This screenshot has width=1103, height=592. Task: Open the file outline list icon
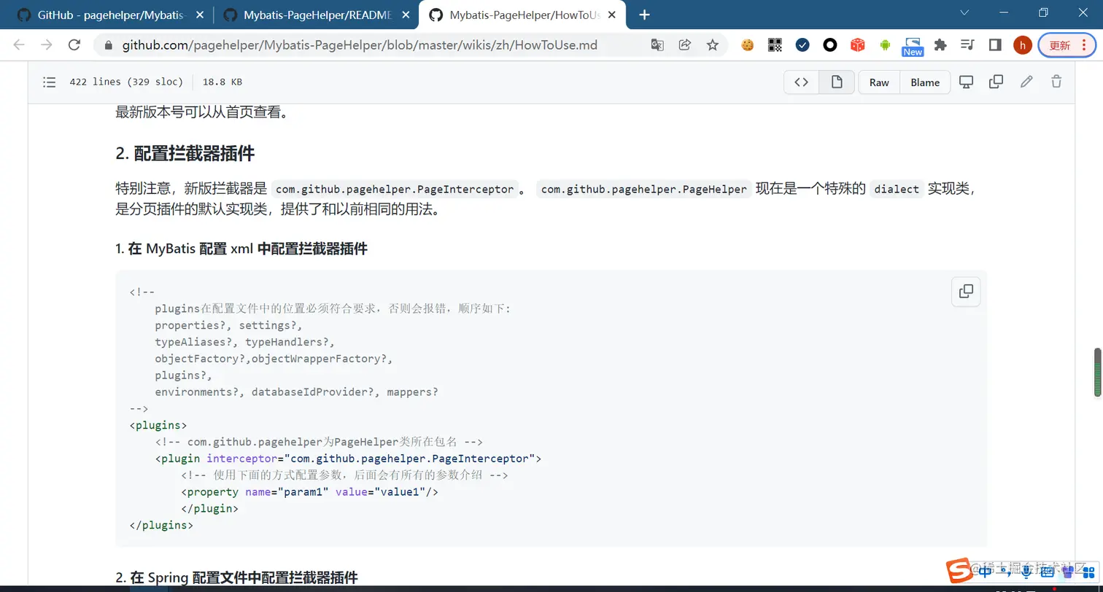(x=50, y=82)
